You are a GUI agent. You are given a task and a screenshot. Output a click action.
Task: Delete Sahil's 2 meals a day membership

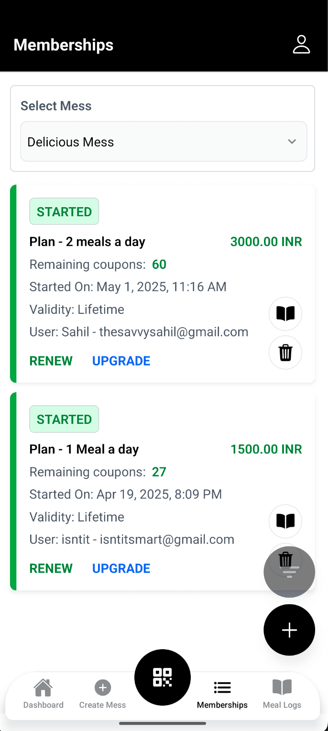pos(285,353)
